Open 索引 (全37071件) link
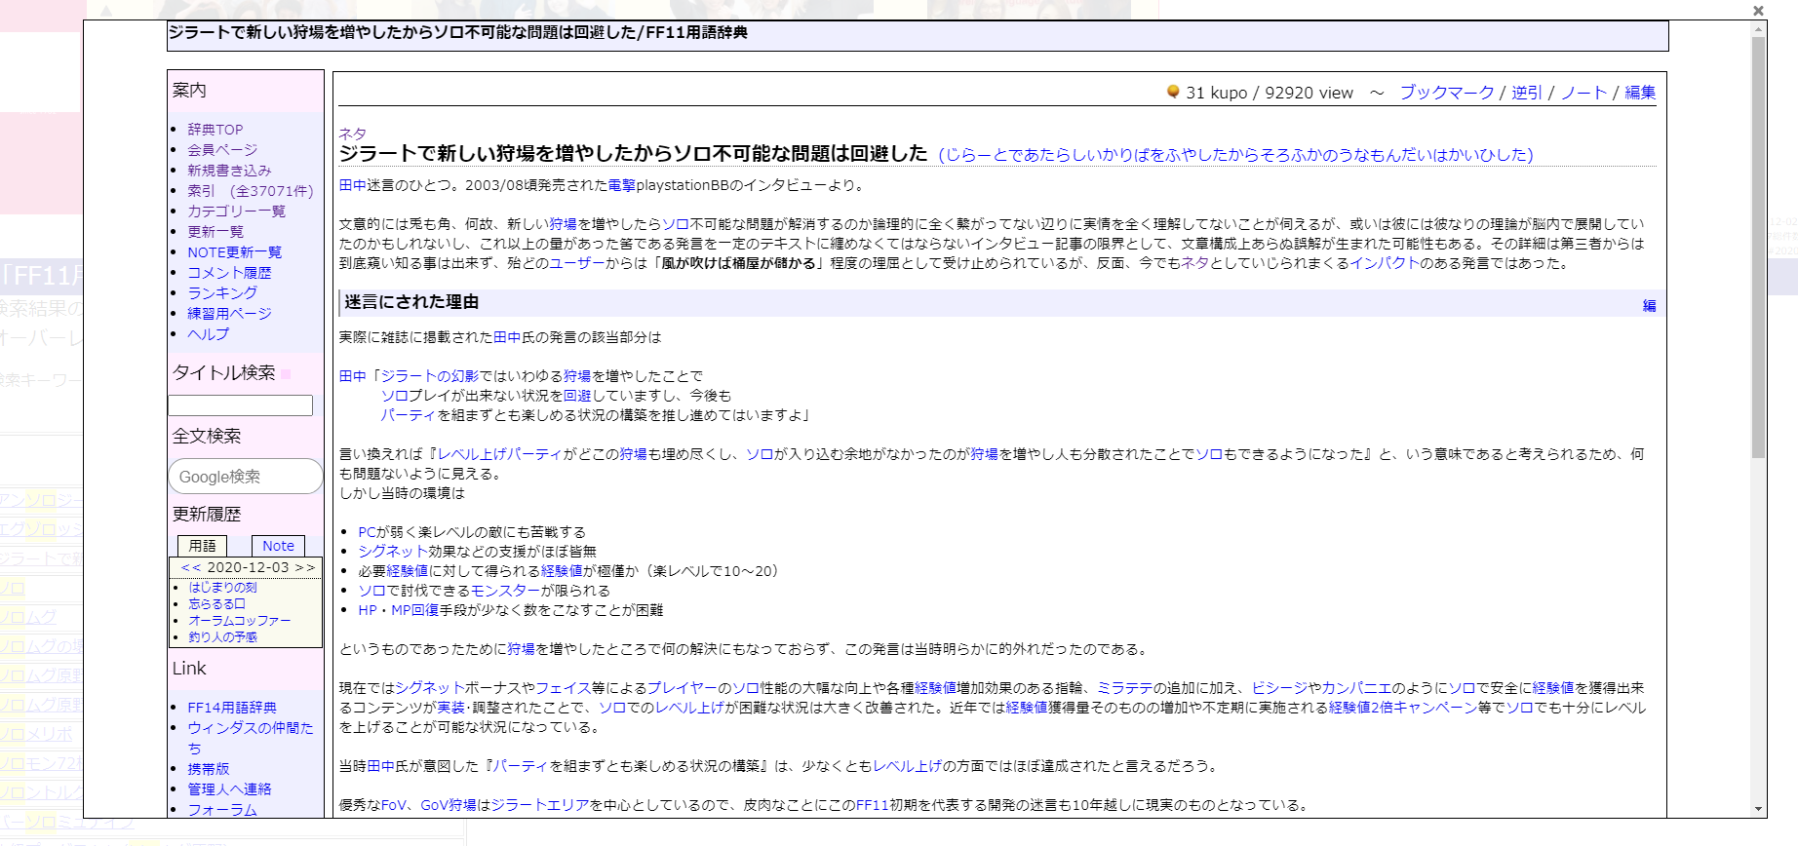Viewport: 1798px width, 846px height. point(251,191)
